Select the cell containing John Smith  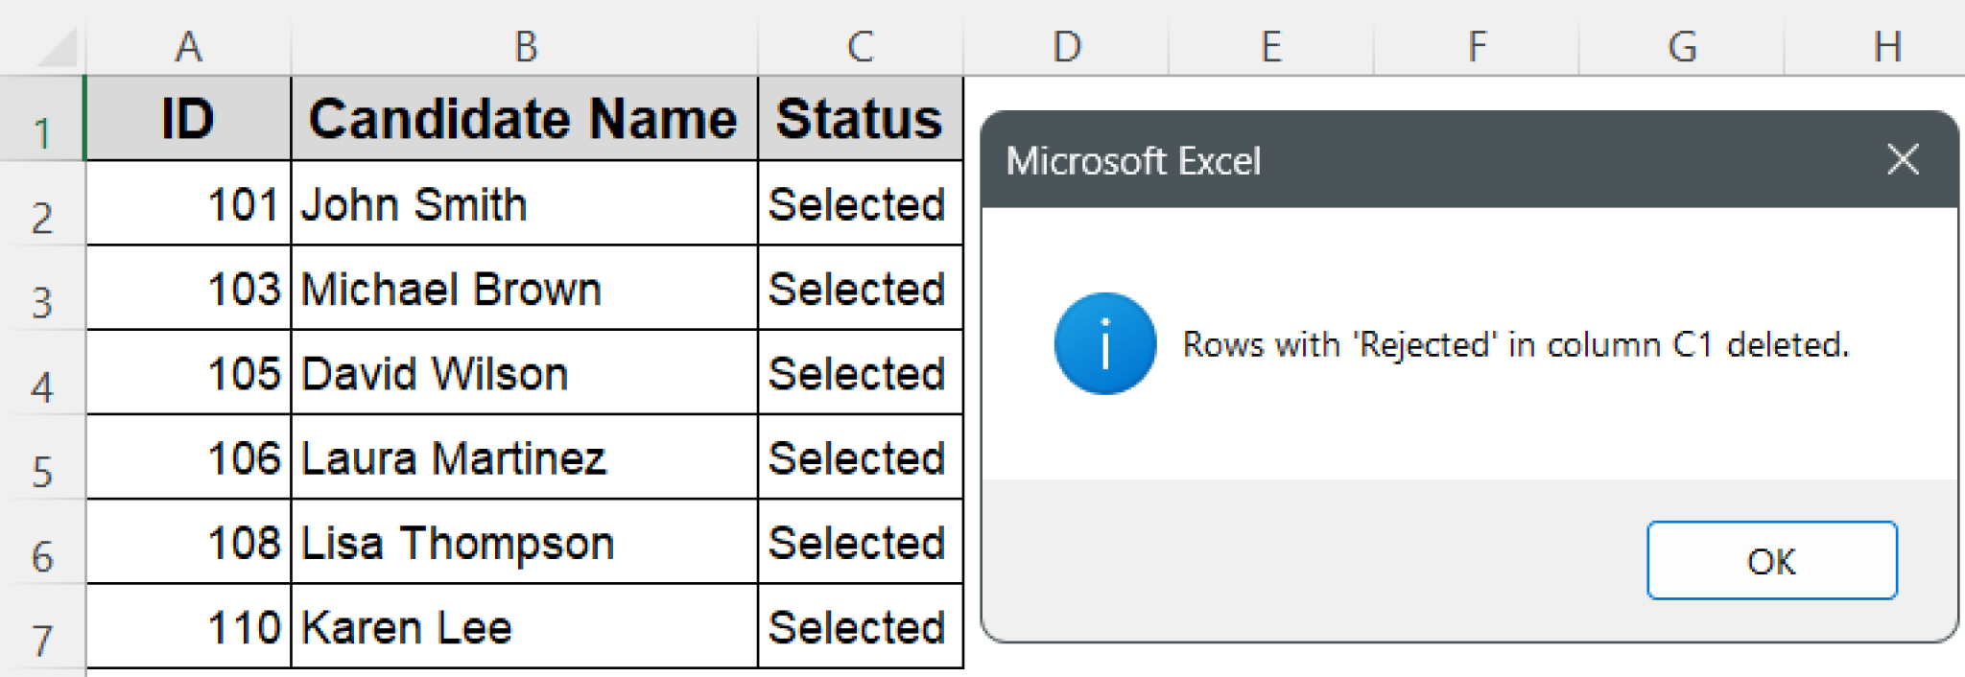pos(524,204)
